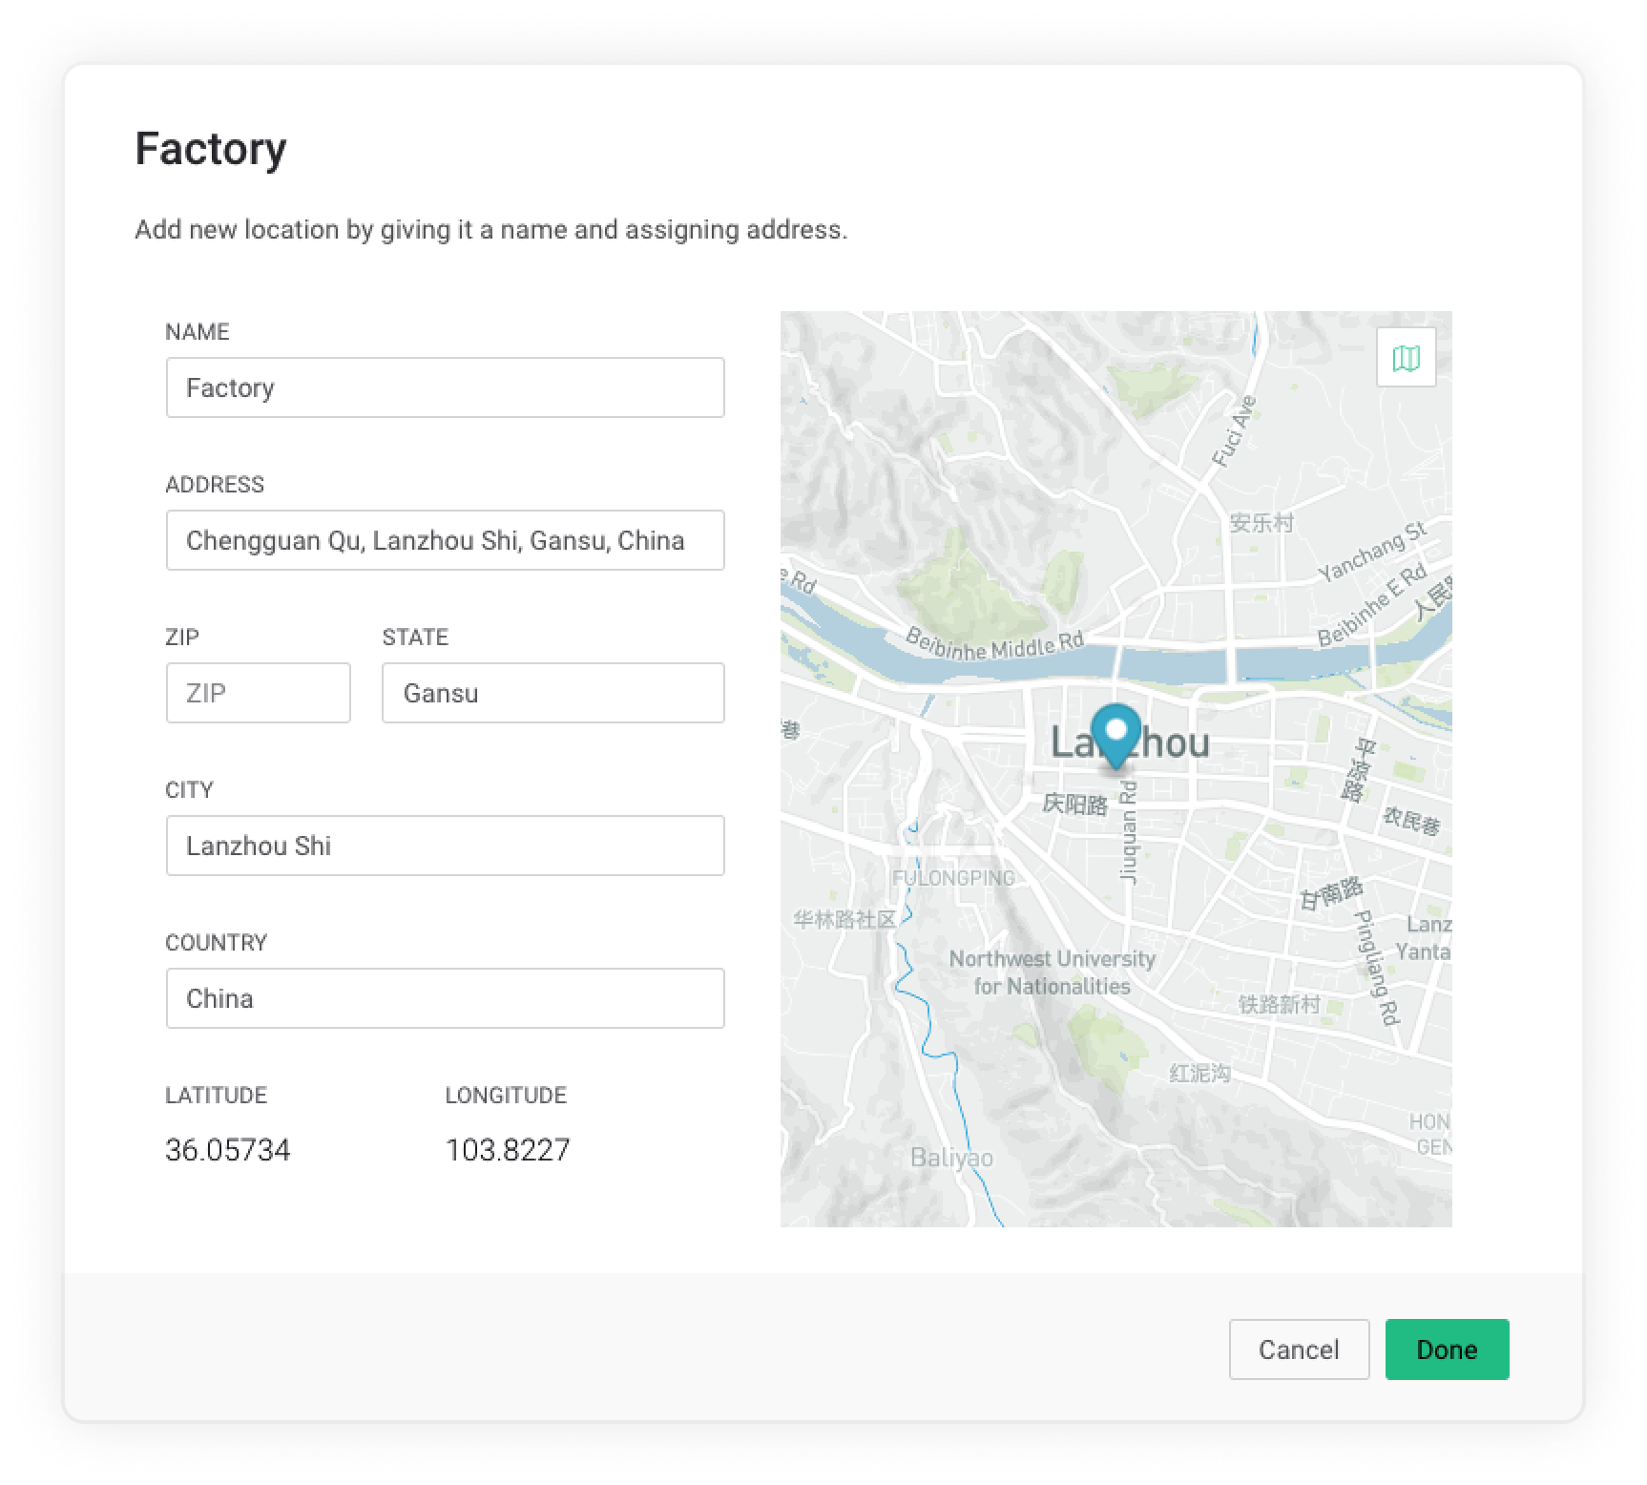This screenshot has height=1485, width=1647.
Task: Click the FULONGPING area label on map
Action: click(x=952, y=878)
